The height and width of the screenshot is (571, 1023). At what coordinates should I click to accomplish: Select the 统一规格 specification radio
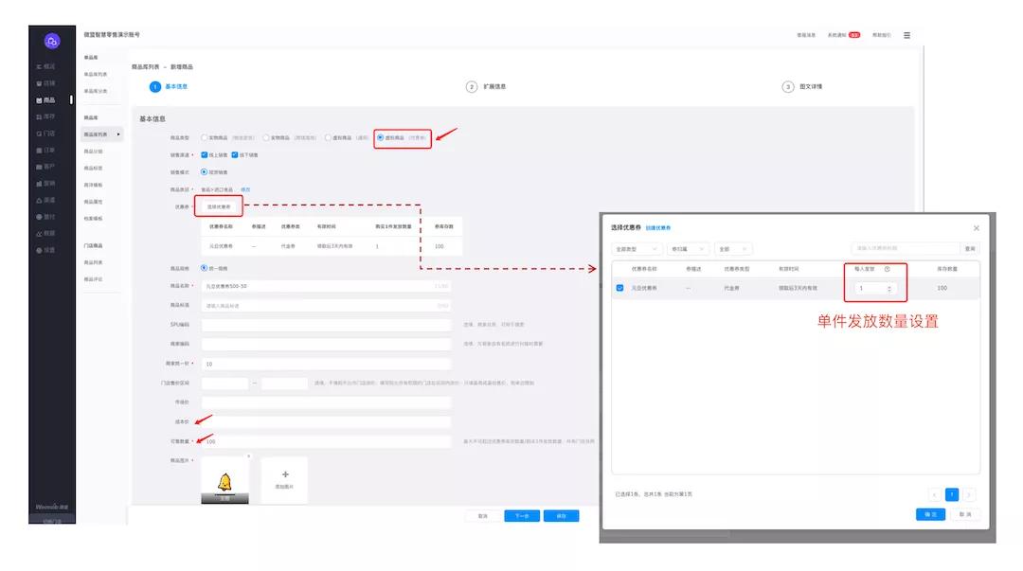click(205, 268)
